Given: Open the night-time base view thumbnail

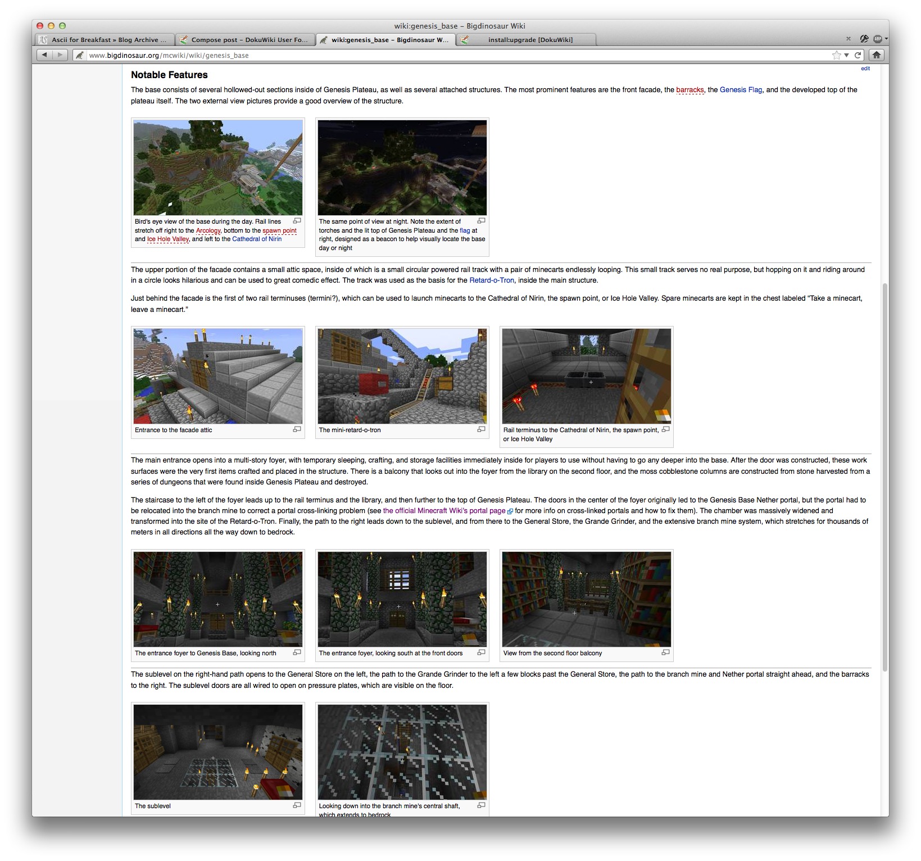Looking at the screenshot, I should pyautogui.click(x=402, y=167).
